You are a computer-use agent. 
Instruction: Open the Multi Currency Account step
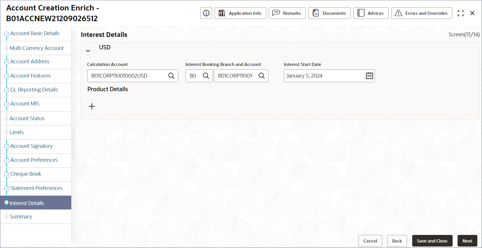click(x=37, y=48)
